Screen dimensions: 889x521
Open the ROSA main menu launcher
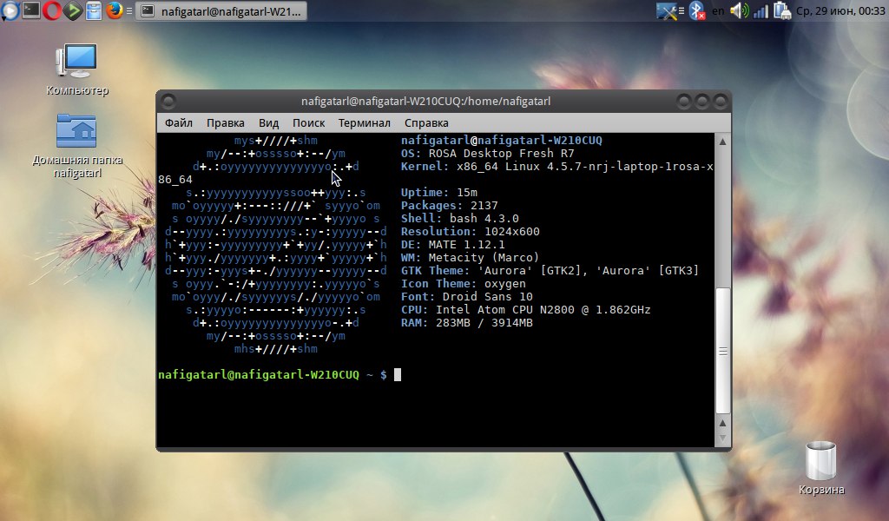tap(10, 10)
